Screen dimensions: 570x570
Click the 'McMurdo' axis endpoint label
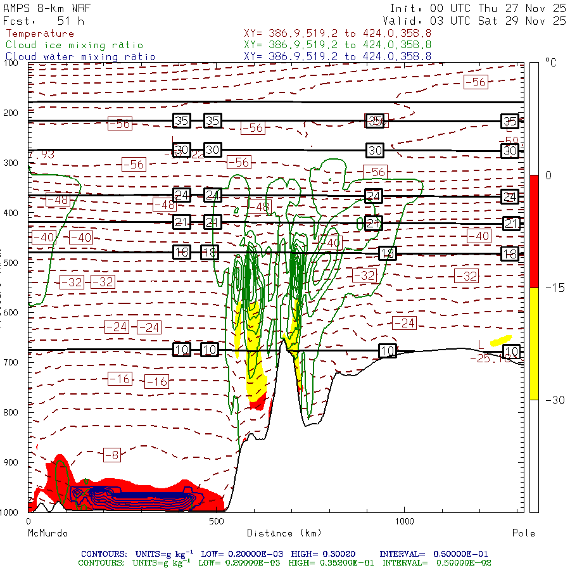click(x=47, y=533)
